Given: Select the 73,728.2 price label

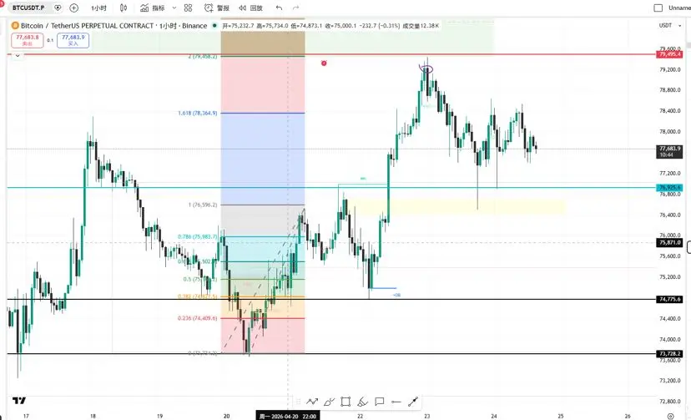Looking at the screenshot, I should (669, 354).
